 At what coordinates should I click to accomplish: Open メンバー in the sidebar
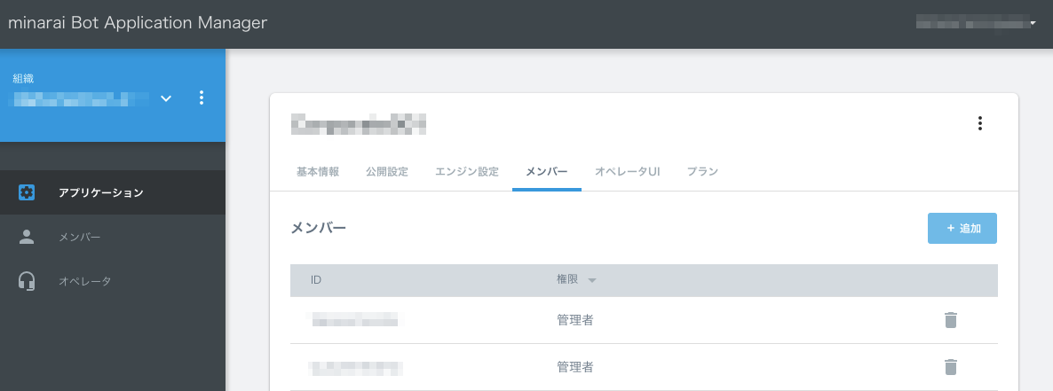point(113,237)
